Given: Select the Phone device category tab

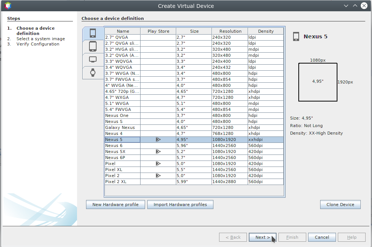Looking at the screenshot, I should pyautogui.click(x=93, y=33).
